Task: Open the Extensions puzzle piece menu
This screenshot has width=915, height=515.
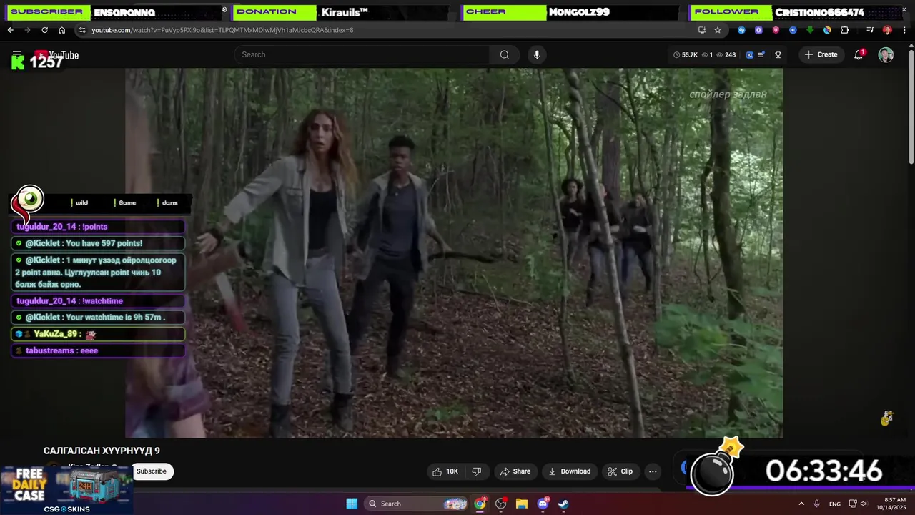Action: click(844, 30)
